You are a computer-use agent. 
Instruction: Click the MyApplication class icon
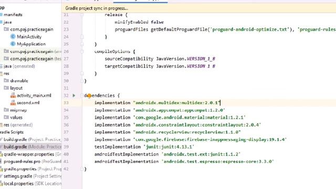[x=13, y=44]
